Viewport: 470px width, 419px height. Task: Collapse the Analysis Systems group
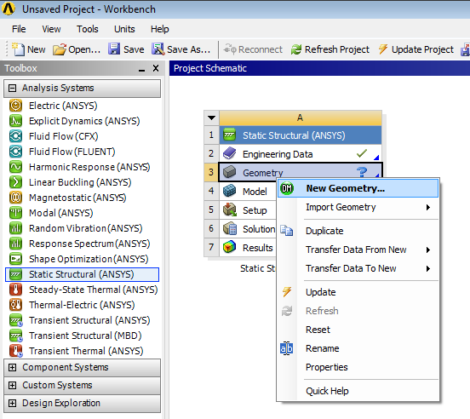point(12,88)
